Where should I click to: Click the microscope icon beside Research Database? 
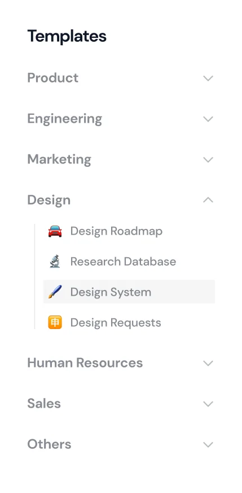(55, 262)
